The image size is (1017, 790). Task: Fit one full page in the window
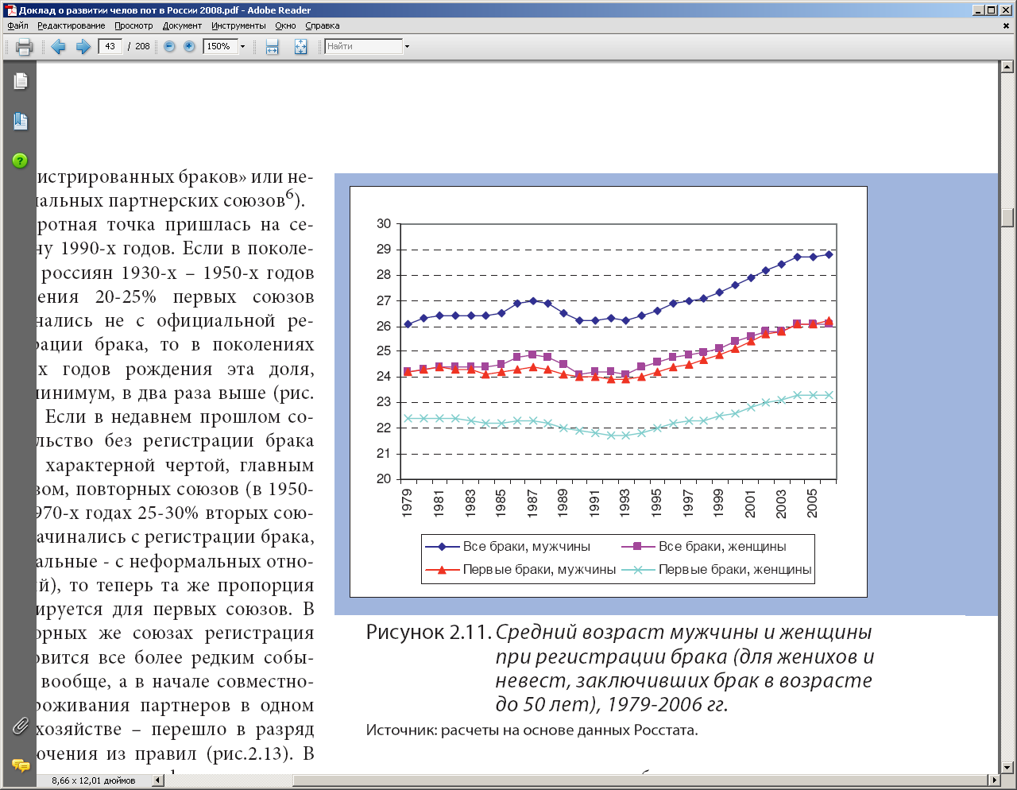300,47
